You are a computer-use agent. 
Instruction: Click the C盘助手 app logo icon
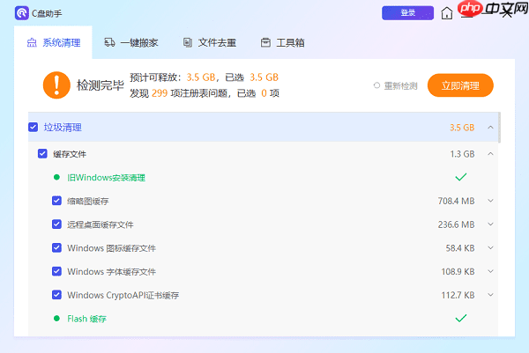[x=21, y=13]
